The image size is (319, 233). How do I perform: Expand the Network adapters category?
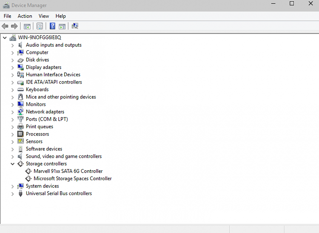12,112
